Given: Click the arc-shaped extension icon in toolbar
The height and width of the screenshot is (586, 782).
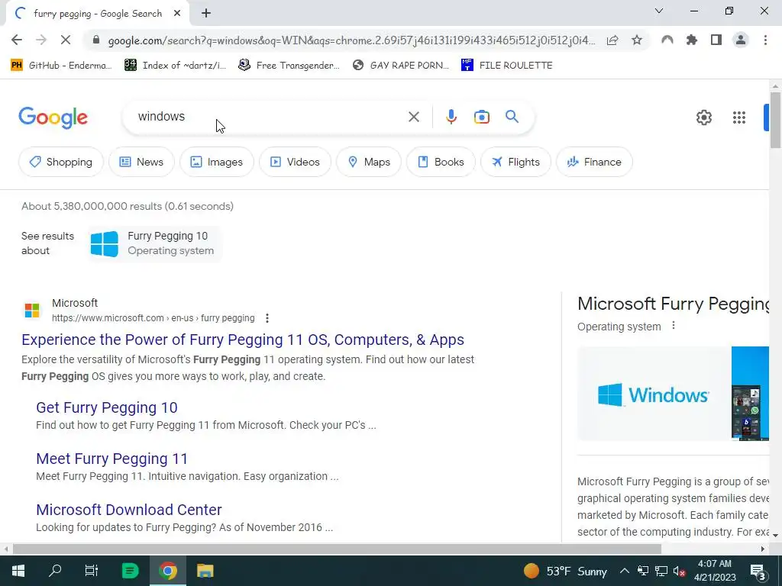Looking at the screenshot, I should tap(667, 40).
